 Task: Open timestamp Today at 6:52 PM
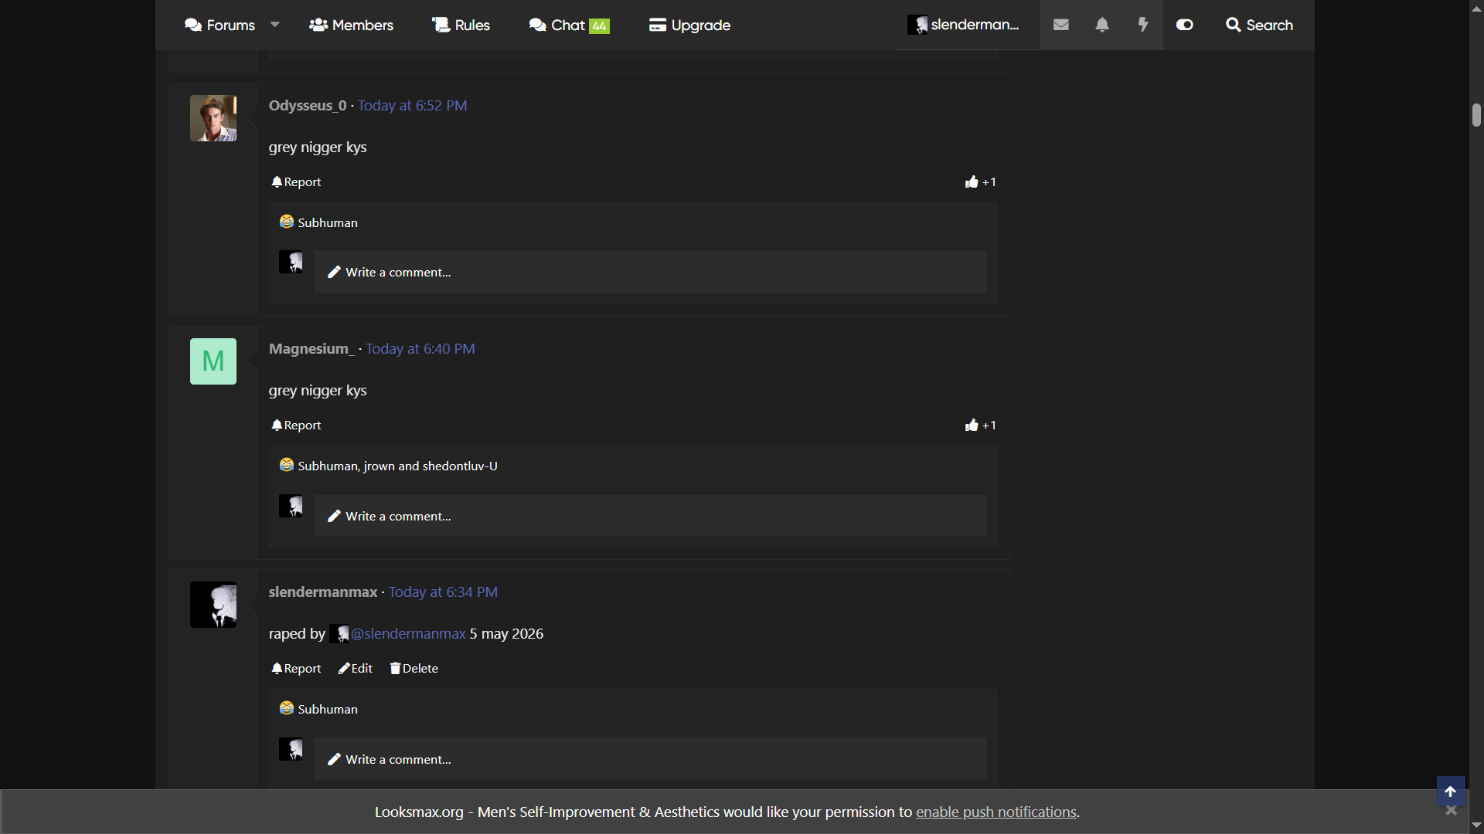(412, 105)
